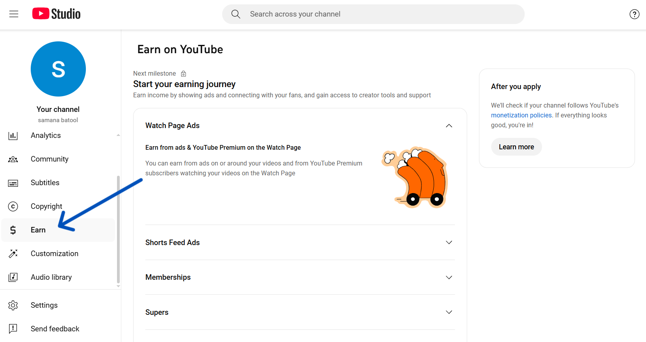
Task: Focus the Search across your channel field
Action: (x=373, y=14)
